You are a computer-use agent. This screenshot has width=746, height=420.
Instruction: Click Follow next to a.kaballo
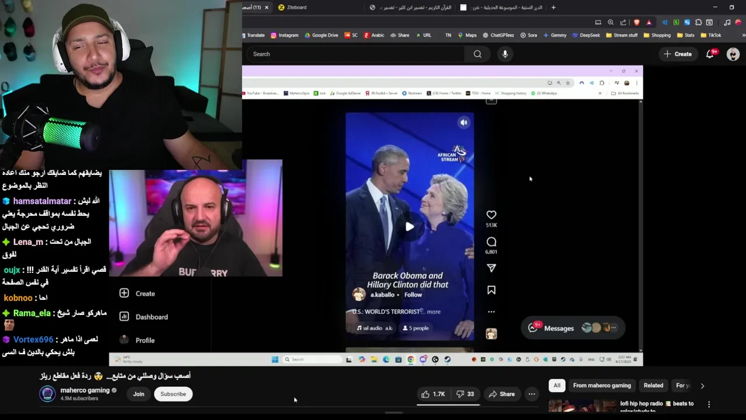[413, 295]
